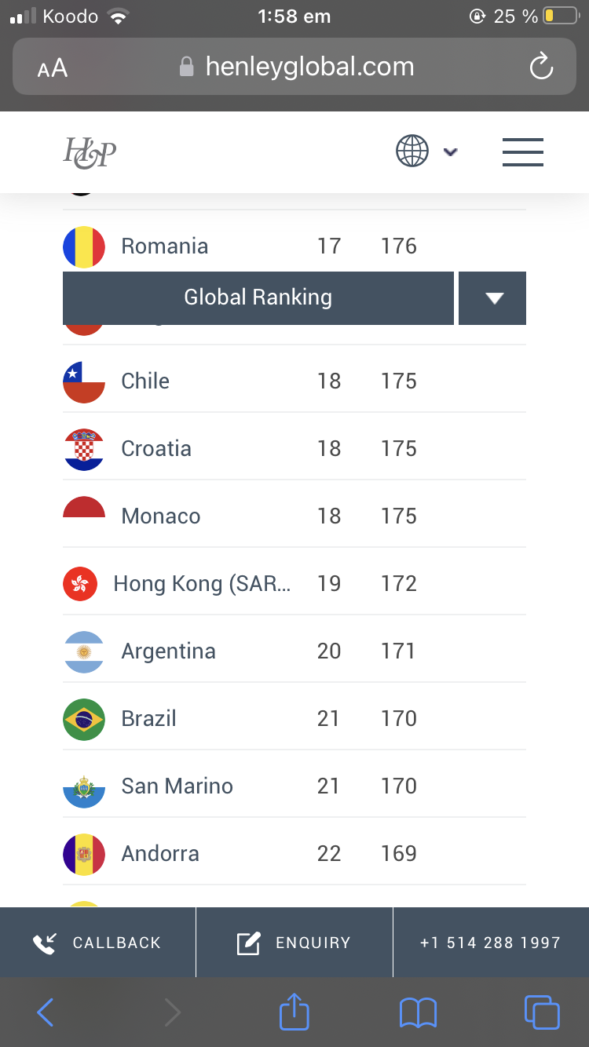The height and width of the screenshot is (1047, 589).
Task: Show all open Safari tabs
Action: pos(541,1012)
